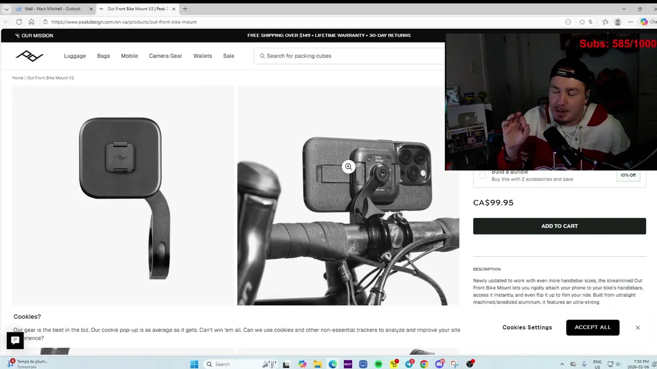Open the tab search dropdown arrow
The image size is (657, 369).
(6, 9)
